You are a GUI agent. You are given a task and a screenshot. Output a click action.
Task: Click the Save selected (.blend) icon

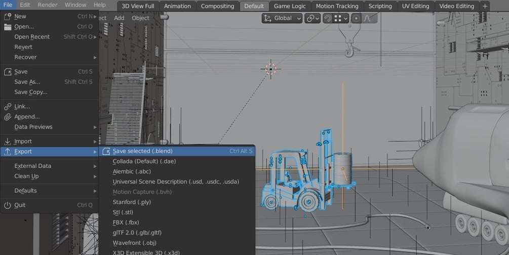pyautogui.click(x=106, y=151)
